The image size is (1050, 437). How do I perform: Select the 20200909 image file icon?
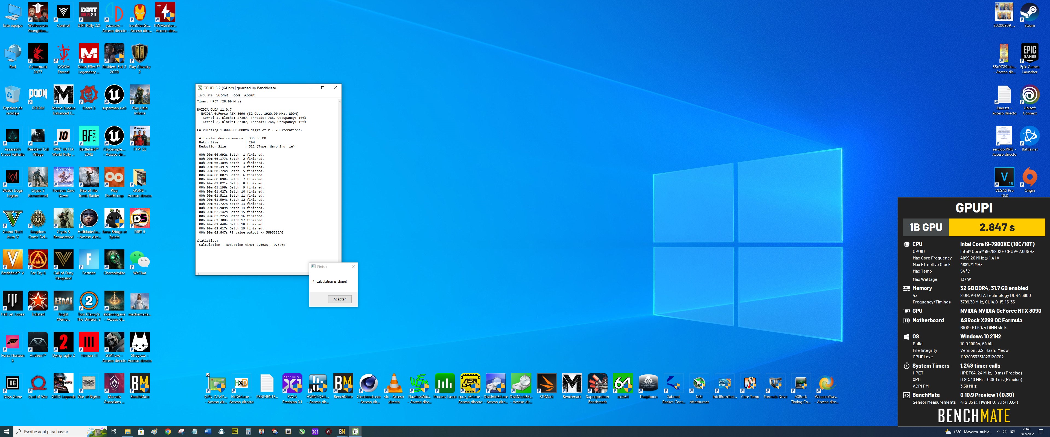tap(1004, 15)
